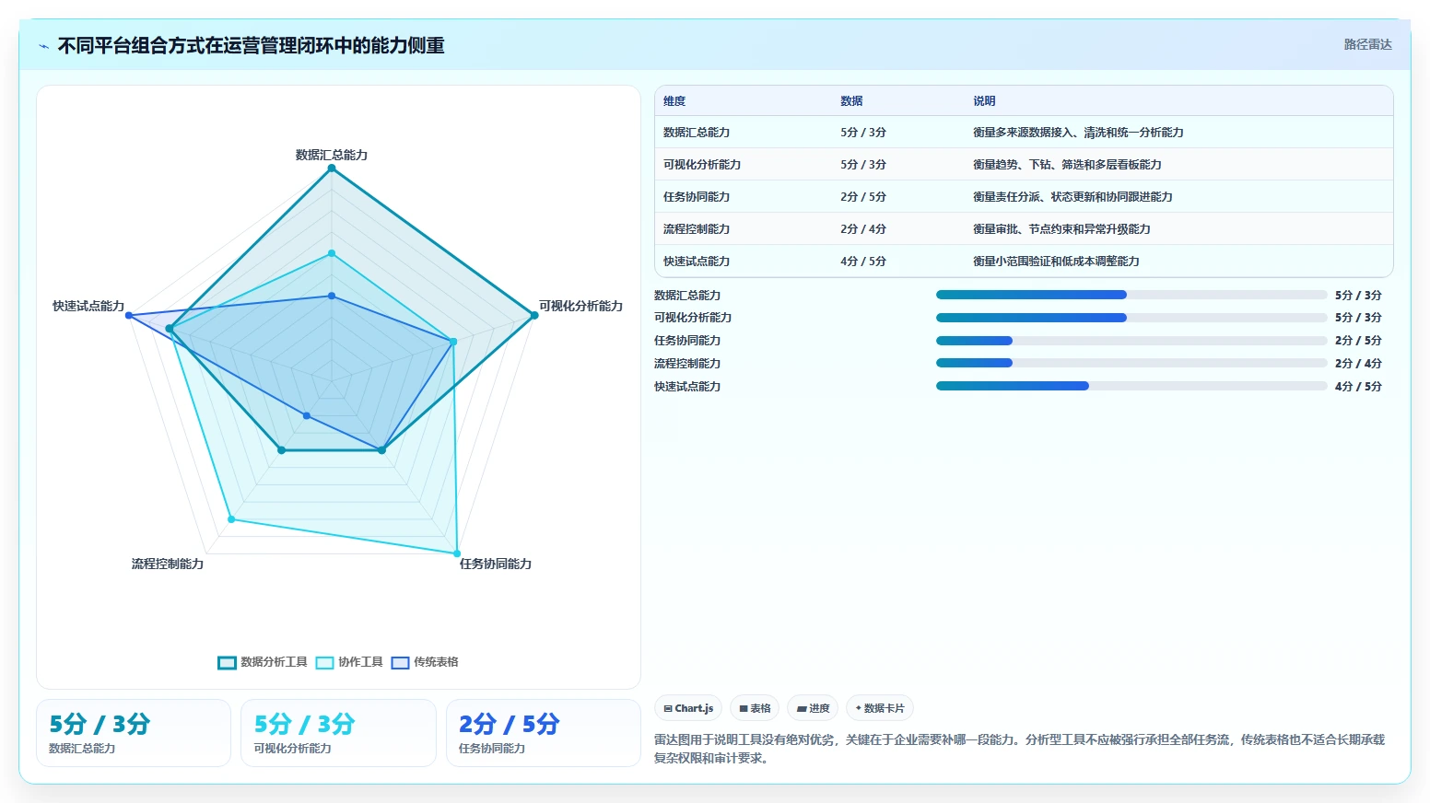This screenshot has height=803, width=1430.
Task: Click the 流程控制能力 axis label on radar
Action: click(168, 564)
